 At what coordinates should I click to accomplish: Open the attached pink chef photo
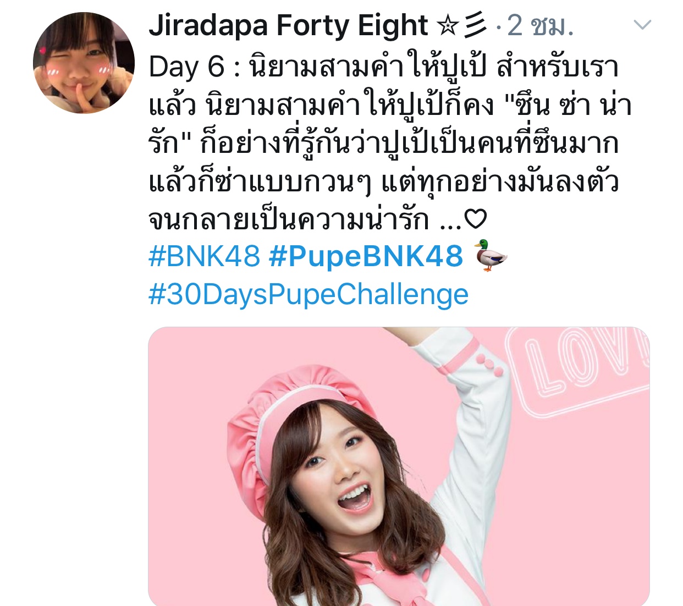(x=399, y=466)
